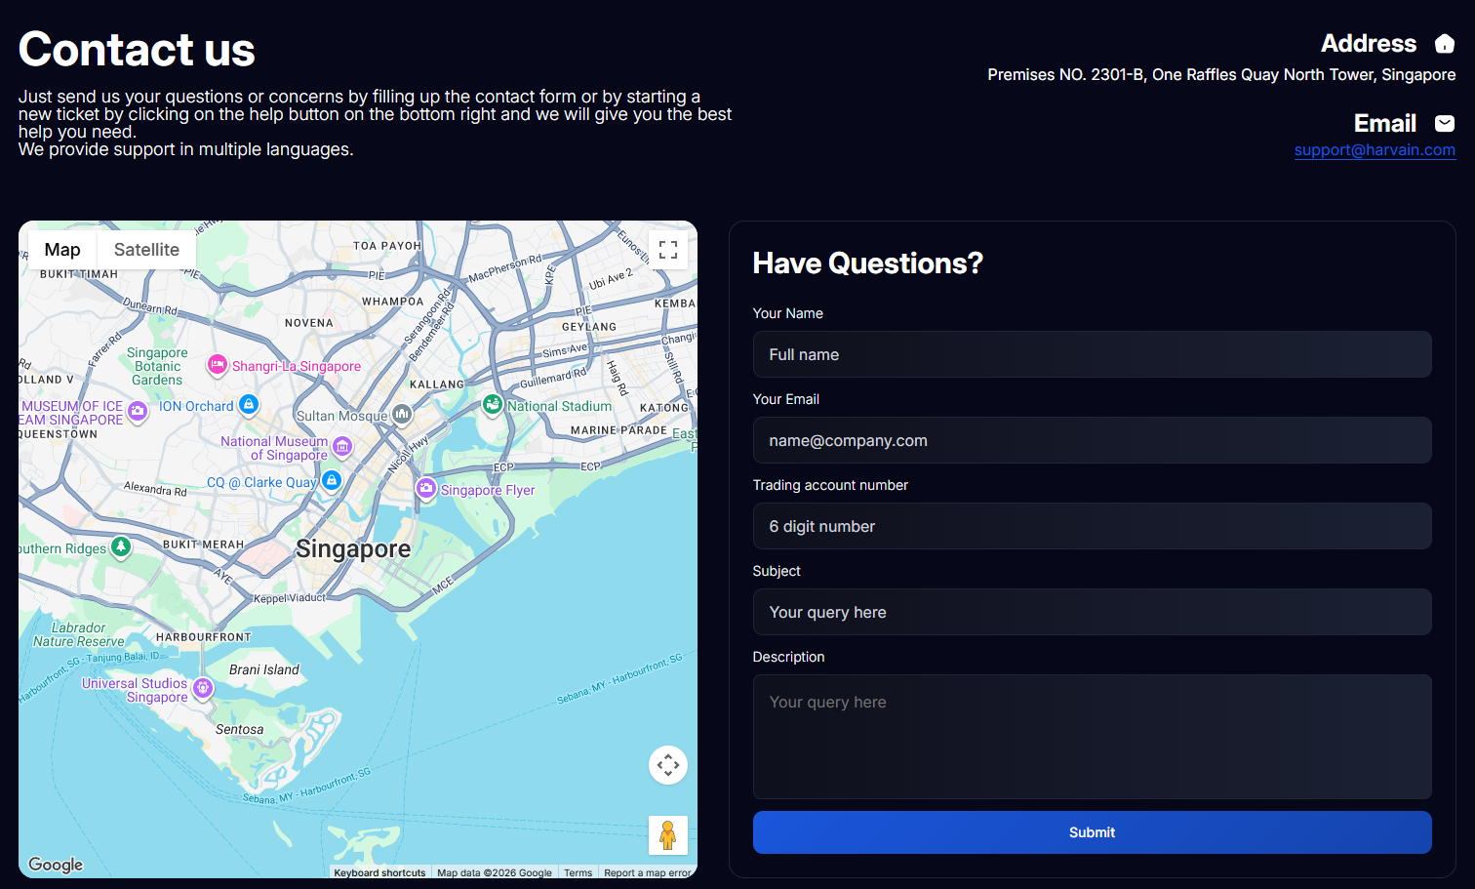Screen dimensions: 1475x889
Task: Click the Alexandra Rd road label
Action: coord(155,489)
